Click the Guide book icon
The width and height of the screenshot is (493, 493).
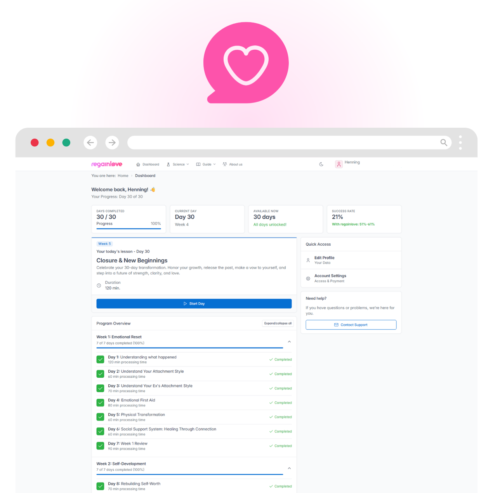pos(198,164)
